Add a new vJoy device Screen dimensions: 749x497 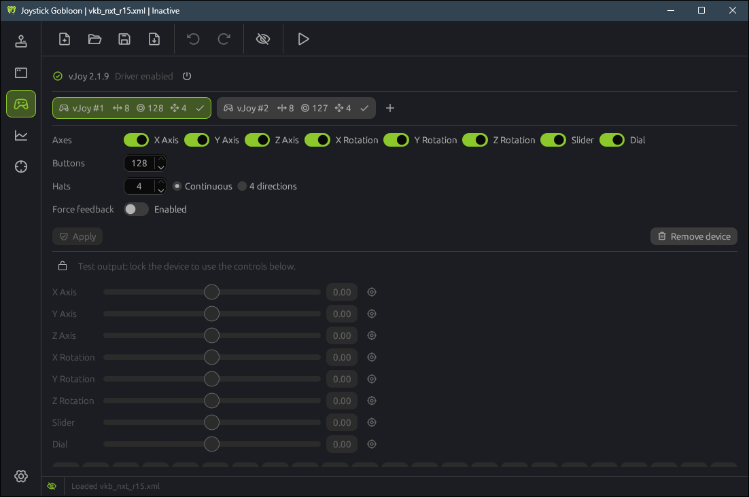(389, 108)
